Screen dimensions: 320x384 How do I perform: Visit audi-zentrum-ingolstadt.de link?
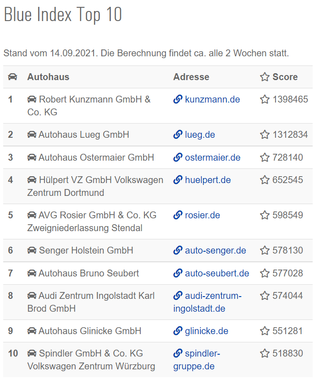click(207, 302)
